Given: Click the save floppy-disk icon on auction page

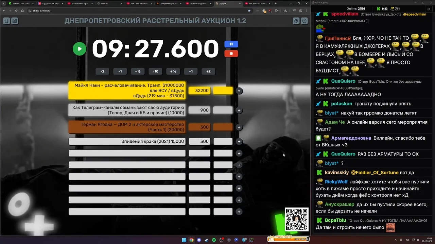Looking at the screenshot, I should pos(15,21).
